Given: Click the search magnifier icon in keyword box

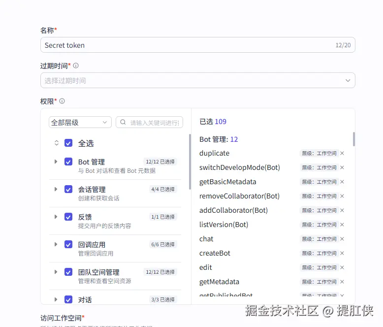Looking at the screenshot, I should pyautogui.click(x=123, y=122).
